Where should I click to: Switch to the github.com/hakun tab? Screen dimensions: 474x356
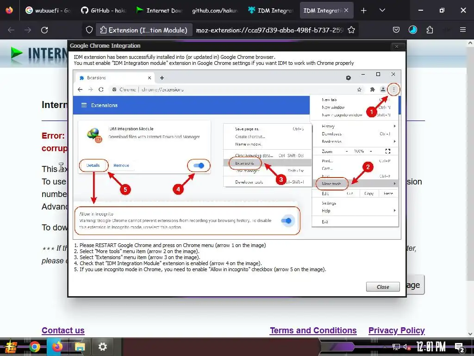(x=214, y=10)
